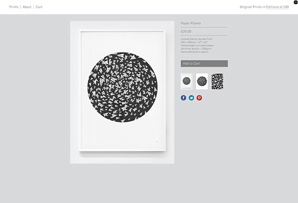
Task: Select the close-up pattern detail thumbnail
Action: (x=218, y=81)
